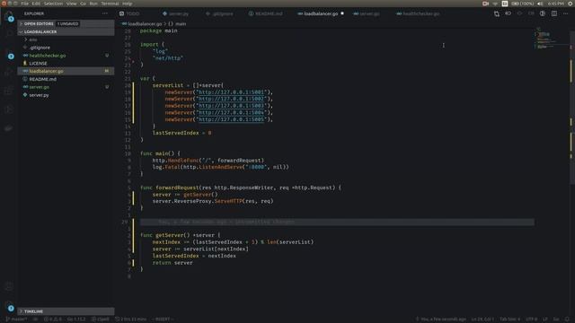The width and height of the screenshot is (575, 323).
Task: Expand the Open Editors section
Action: [x=66, y=24]
